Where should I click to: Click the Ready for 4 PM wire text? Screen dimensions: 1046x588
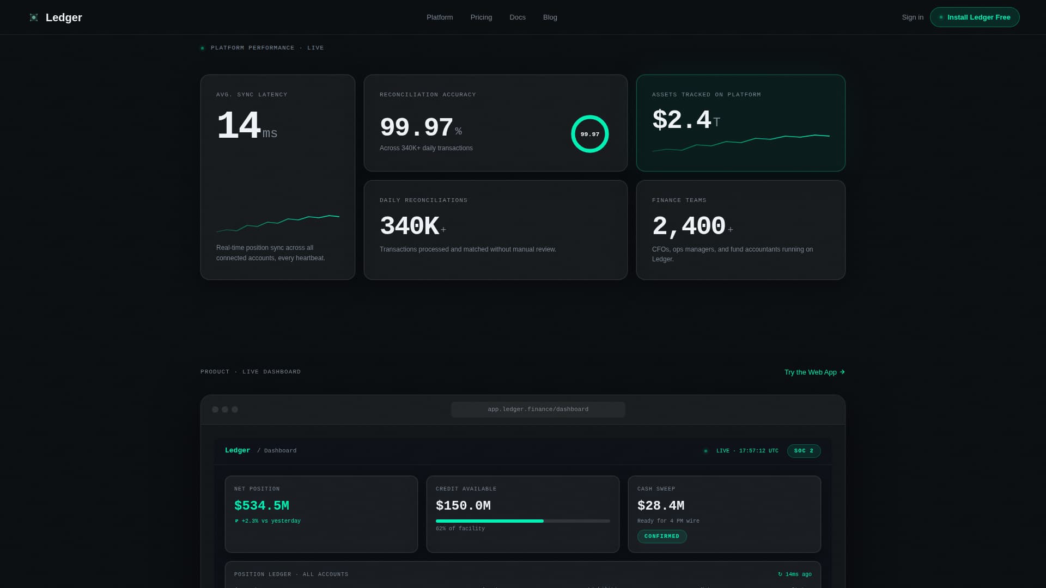[668, 522]
